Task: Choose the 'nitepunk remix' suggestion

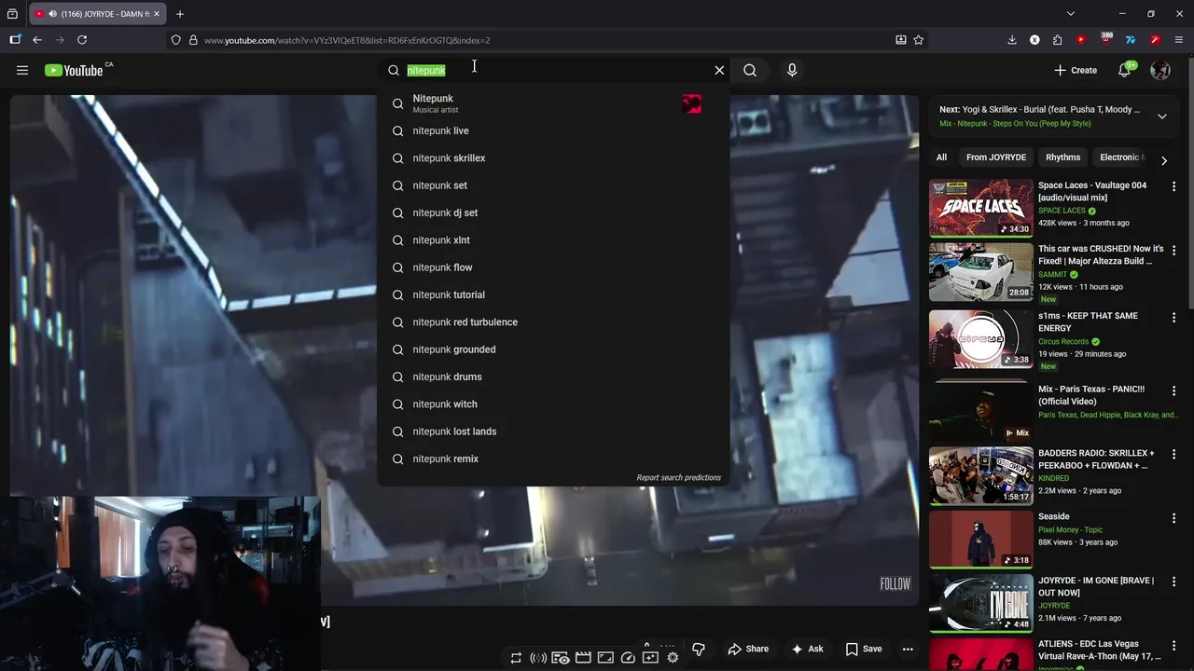Action: coord(553,459)
